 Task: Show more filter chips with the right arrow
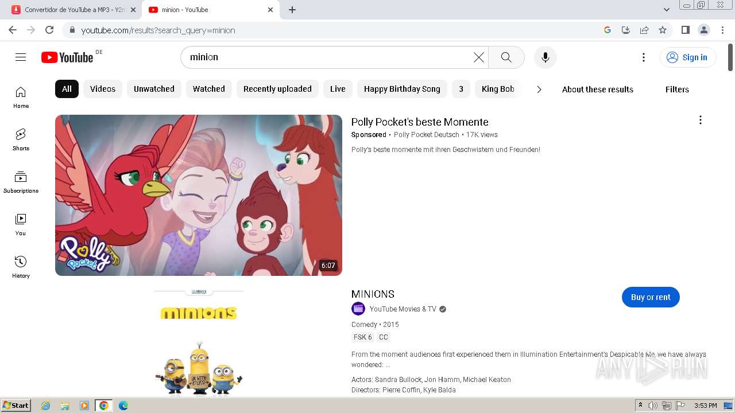coord(539,89)
